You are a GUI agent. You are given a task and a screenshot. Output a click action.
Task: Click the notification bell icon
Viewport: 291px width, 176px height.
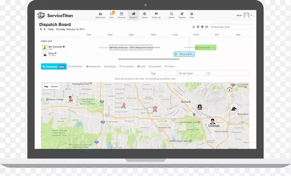[194, 27]
